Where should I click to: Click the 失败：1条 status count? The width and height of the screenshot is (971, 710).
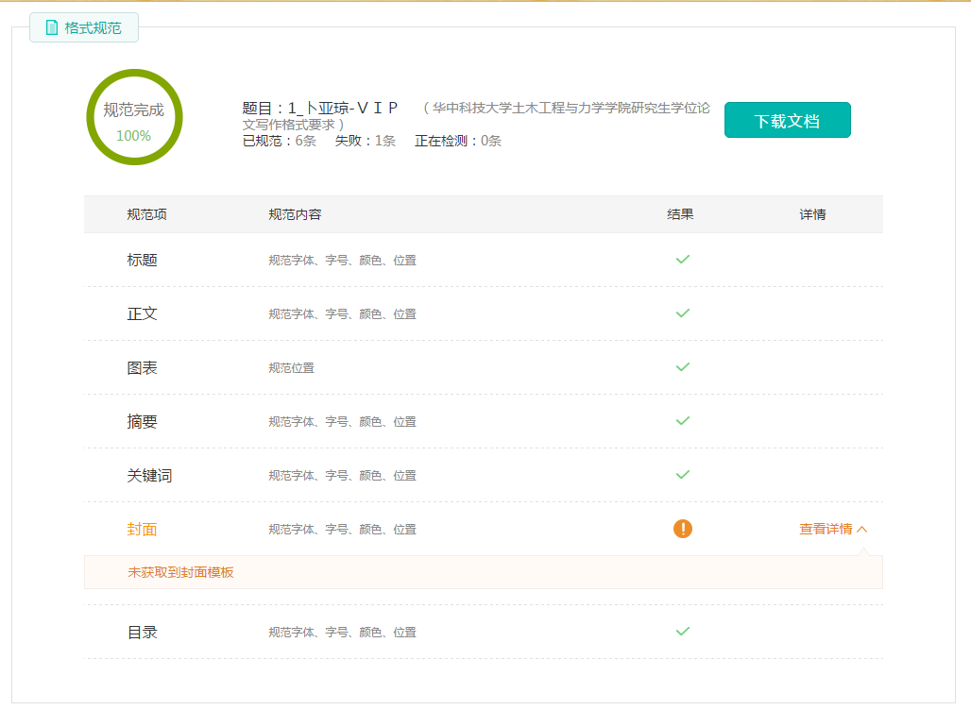(x=365, y=141)
